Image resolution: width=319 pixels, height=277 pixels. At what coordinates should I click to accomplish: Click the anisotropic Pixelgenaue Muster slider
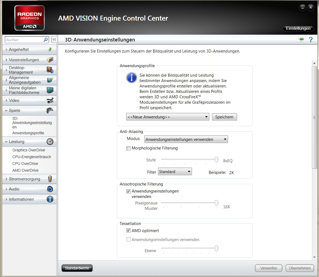point(216,203)
